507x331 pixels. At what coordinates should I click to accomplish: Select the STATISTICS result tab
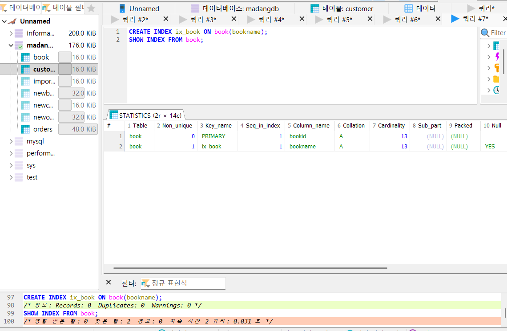[x=146, y=115]
